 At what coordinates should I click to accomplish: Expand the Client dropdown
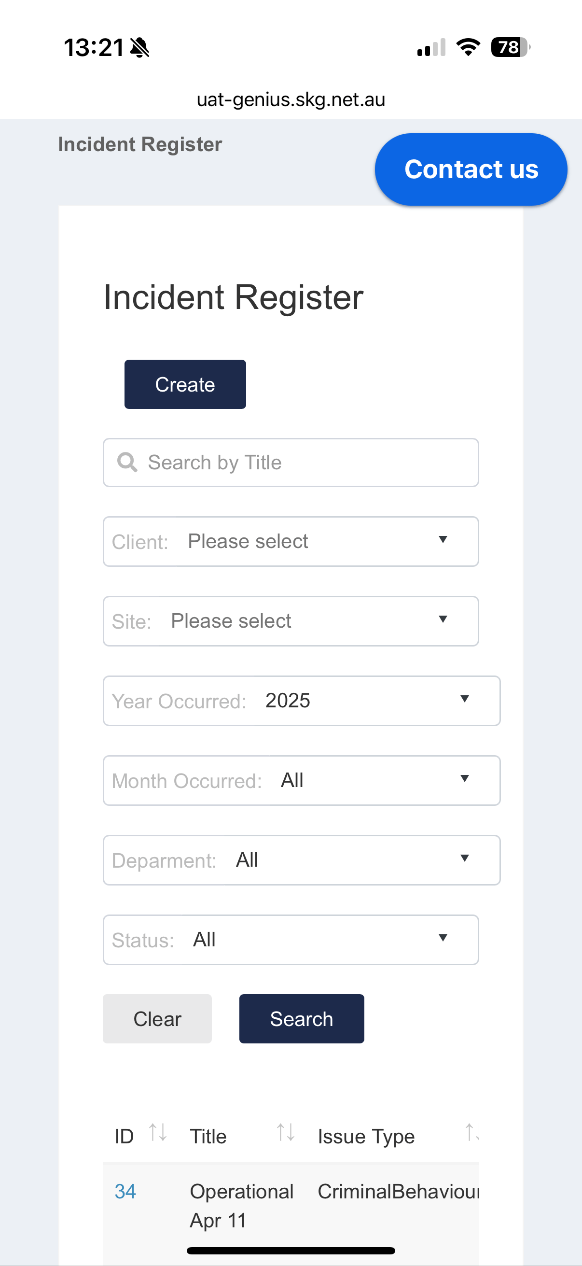click(291, 542)
